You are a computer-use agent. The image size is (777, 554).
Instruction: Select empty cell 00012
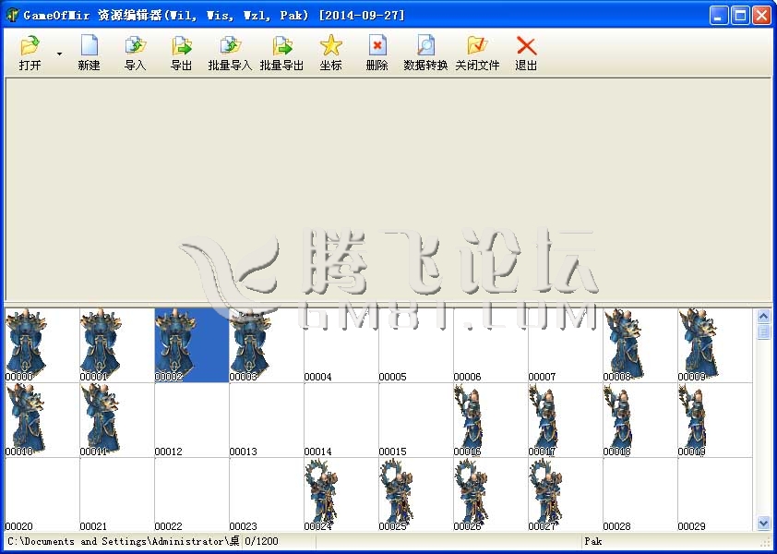tap(192, 420)
